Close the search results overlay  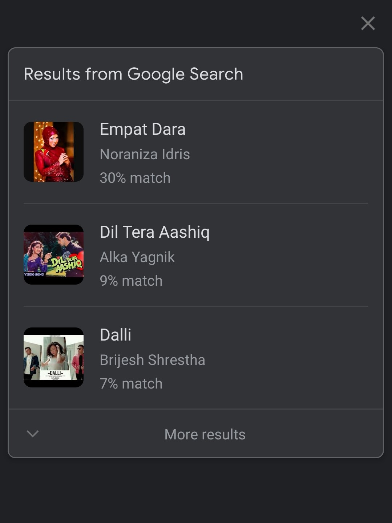point(368,24)
